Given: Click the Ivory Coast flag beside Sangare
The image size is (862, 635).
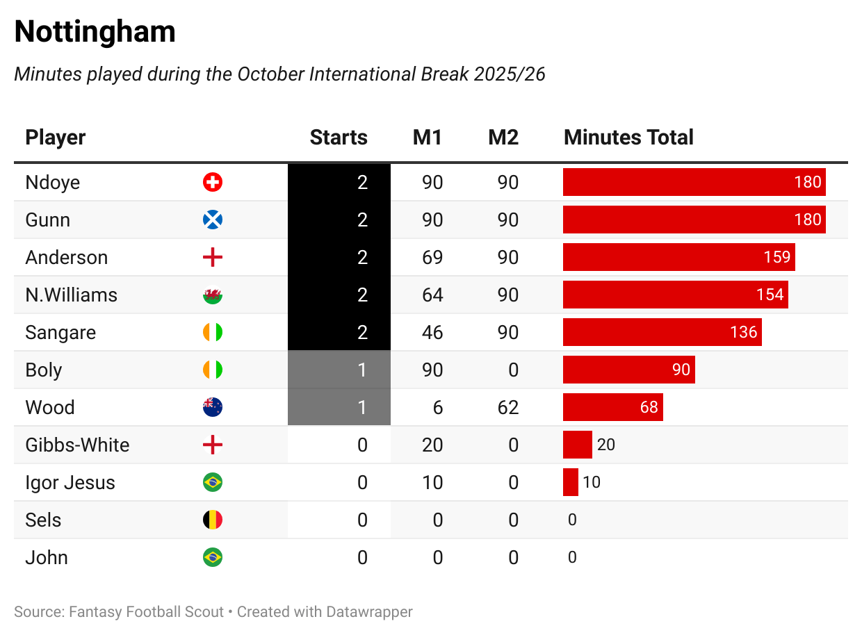Looking at the screenshot, I should 212,333.
